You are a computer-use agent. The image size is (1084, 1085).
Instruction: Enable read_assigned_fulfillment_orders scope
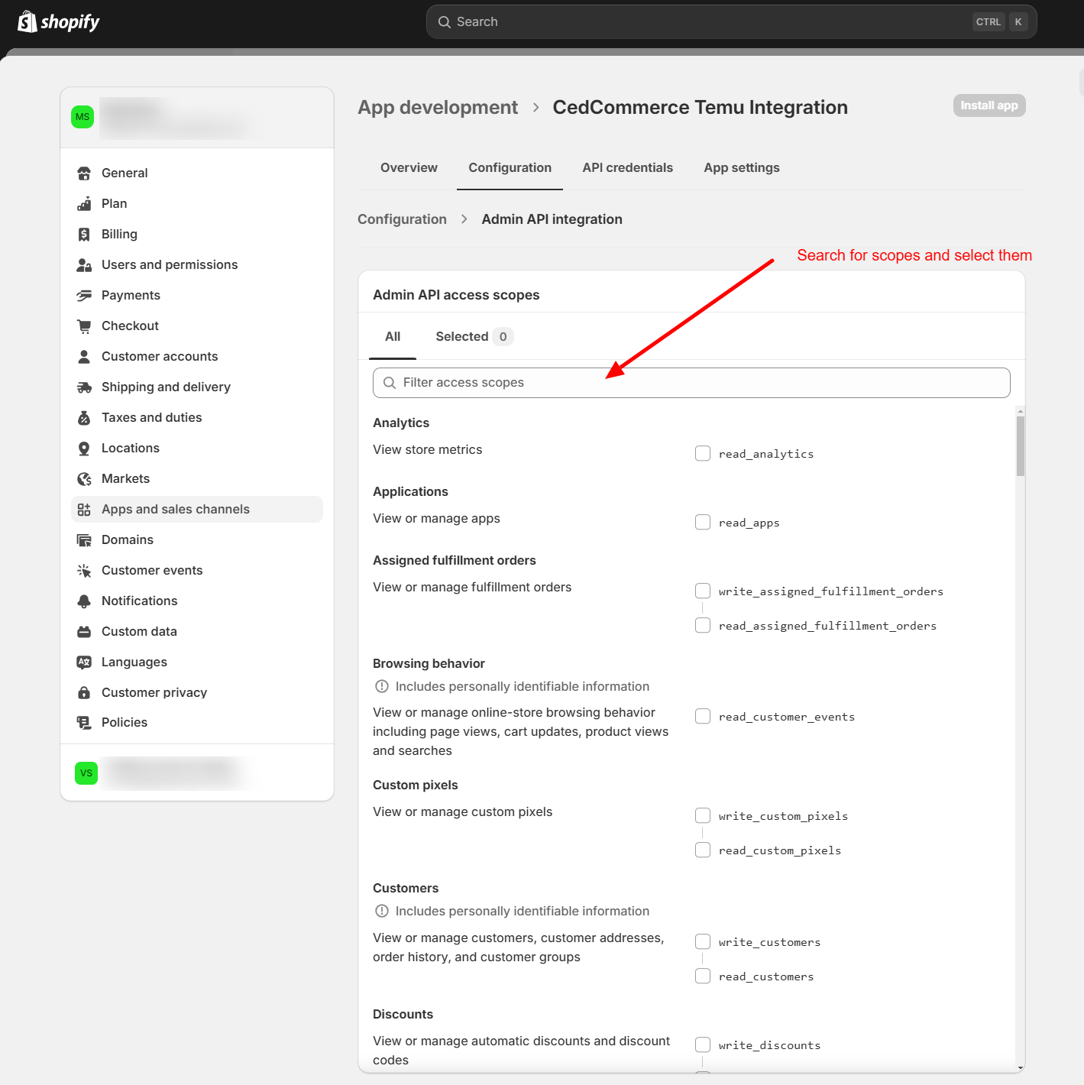pos(703,626)
